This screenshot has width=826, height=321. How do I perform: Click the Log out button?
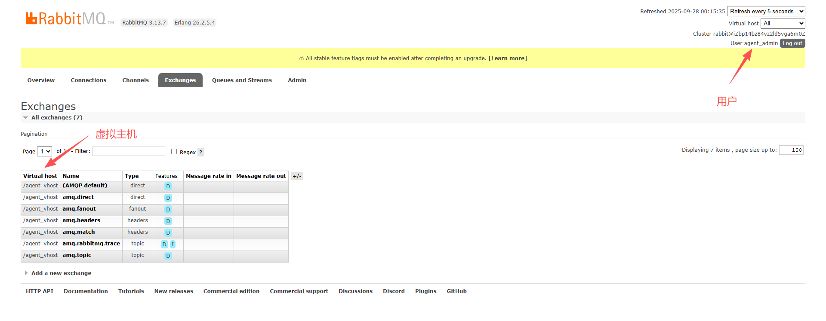(792, 43)
